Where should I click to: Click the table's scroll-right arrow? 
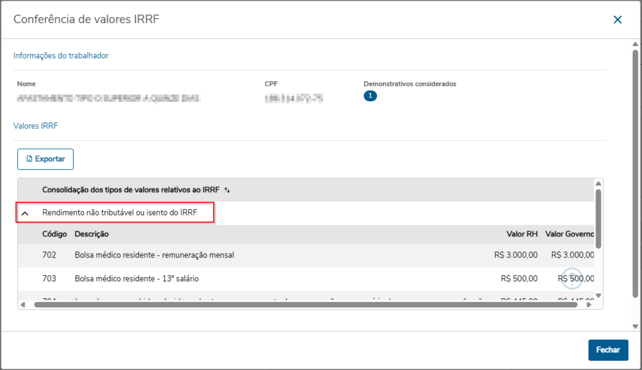[589, 305]
